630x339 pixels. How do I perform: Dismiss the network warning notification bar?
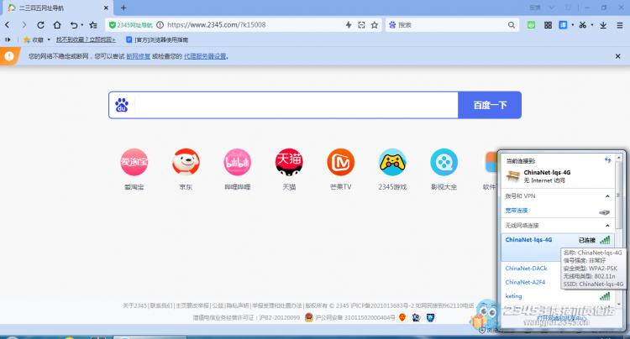coord(618,56)
